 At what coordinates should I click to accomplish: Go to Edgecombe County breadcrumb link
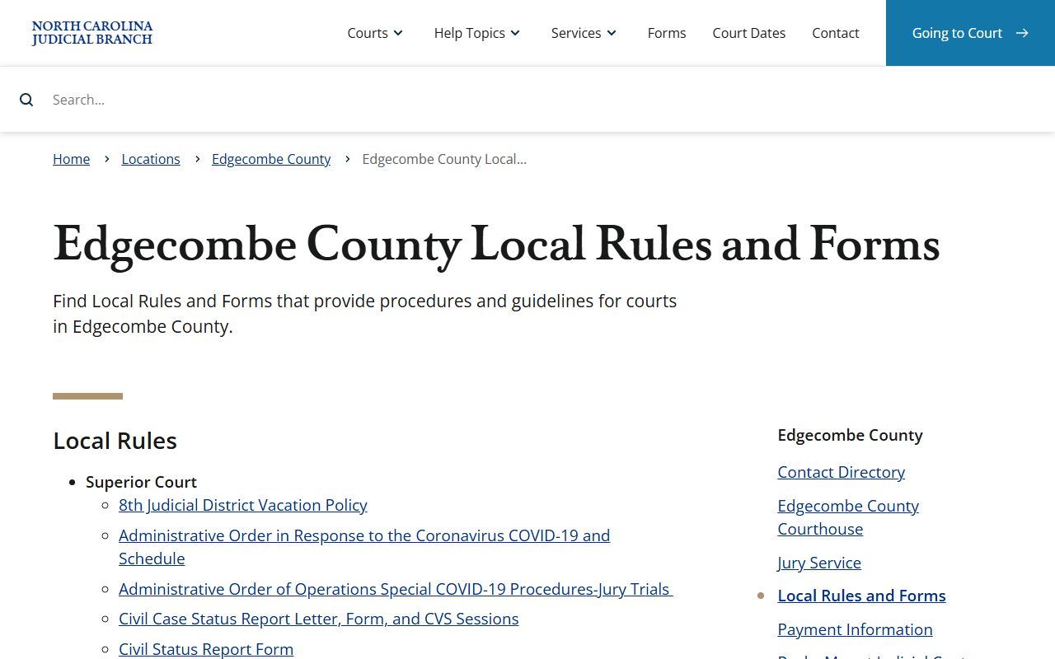point(271,159)
